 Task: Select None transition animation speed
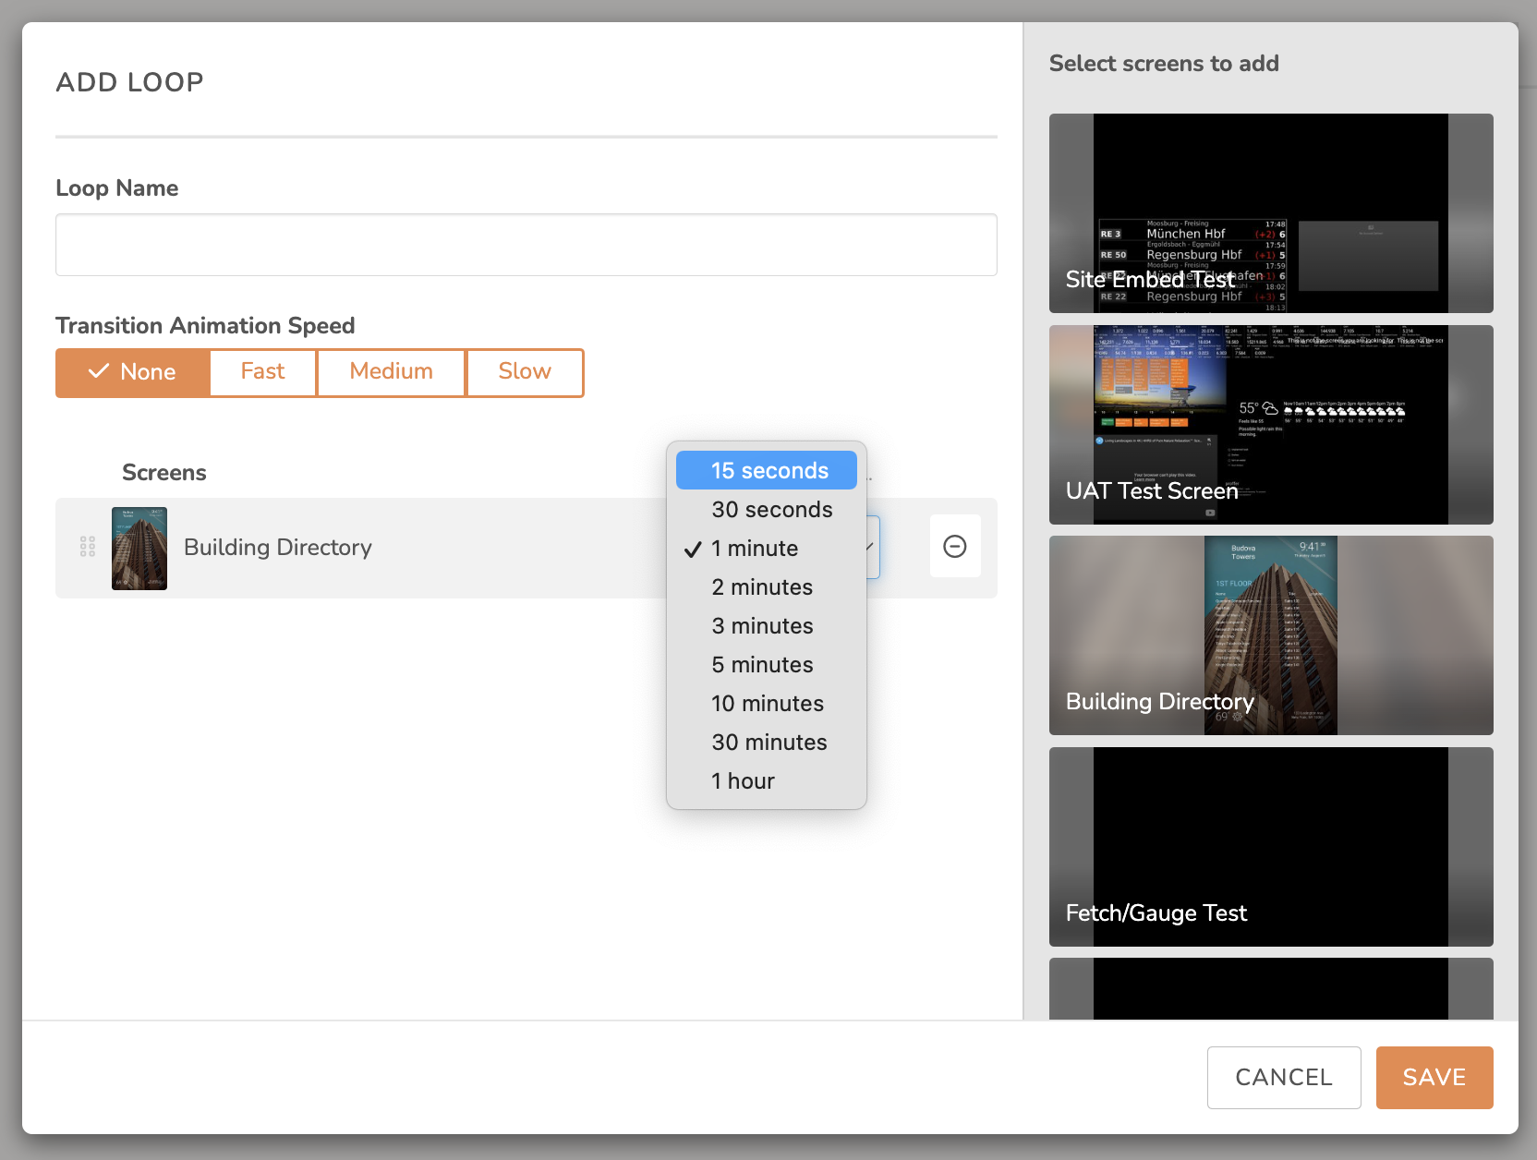pyautogui.click(x=132, y=372)
